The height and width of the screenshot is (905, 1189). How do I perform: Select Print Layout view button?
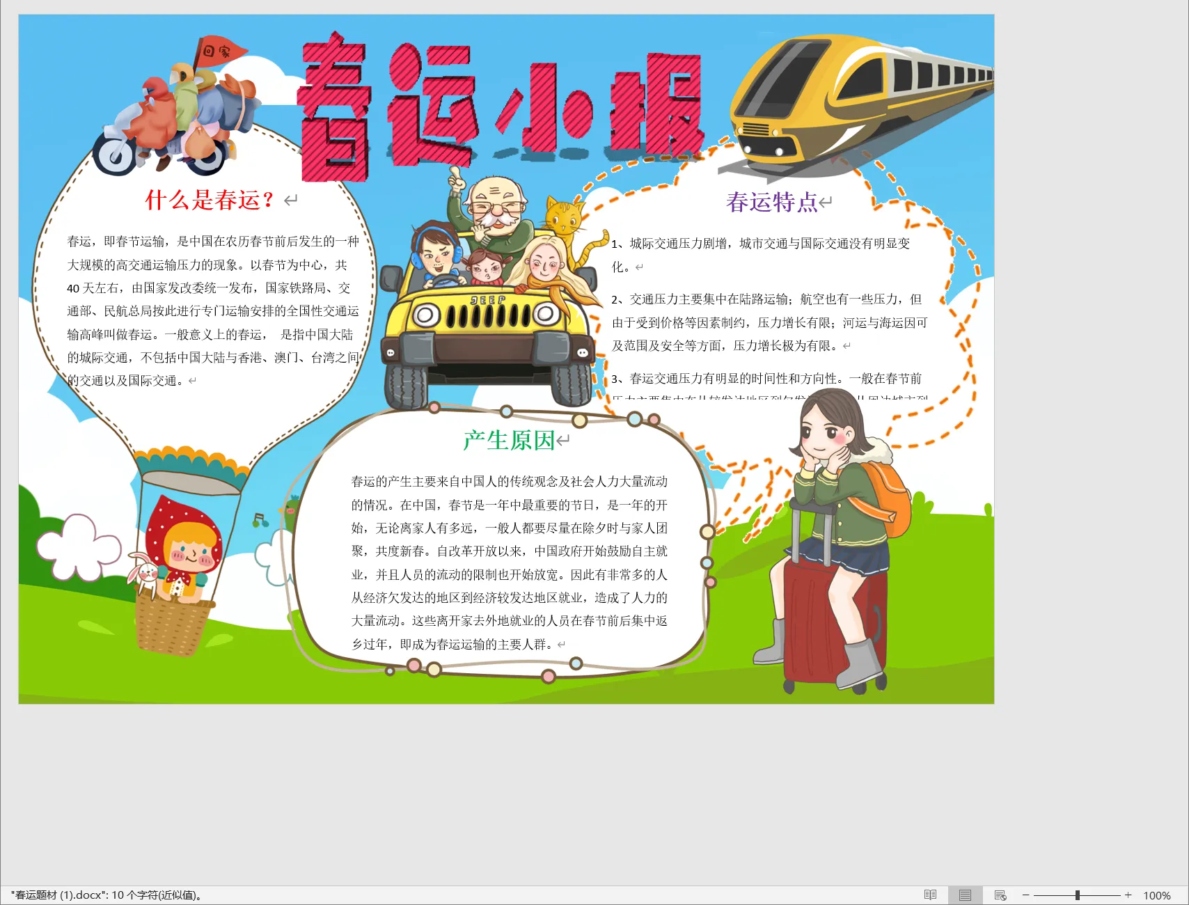965,895
